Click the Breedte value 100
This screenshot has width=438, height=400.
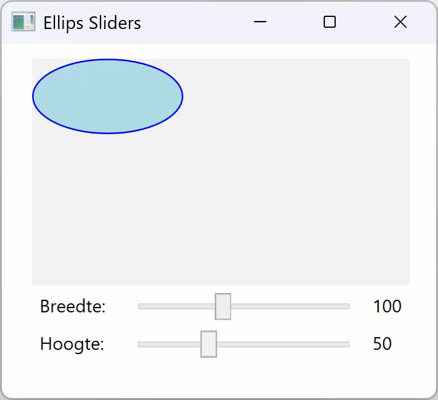tap(387, 306)
